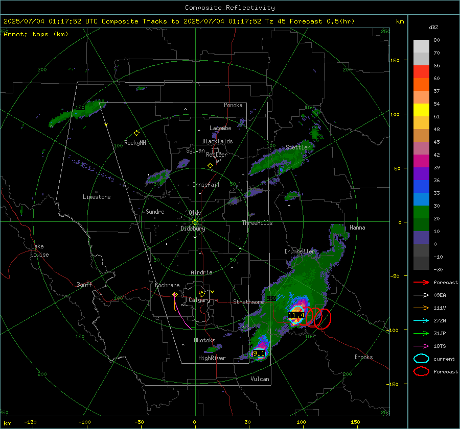Click the Lacombe city label

point(220,128)
